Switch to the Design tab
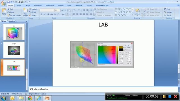The width and height of the screenshot is (180, 101). [x=27, y=5]
